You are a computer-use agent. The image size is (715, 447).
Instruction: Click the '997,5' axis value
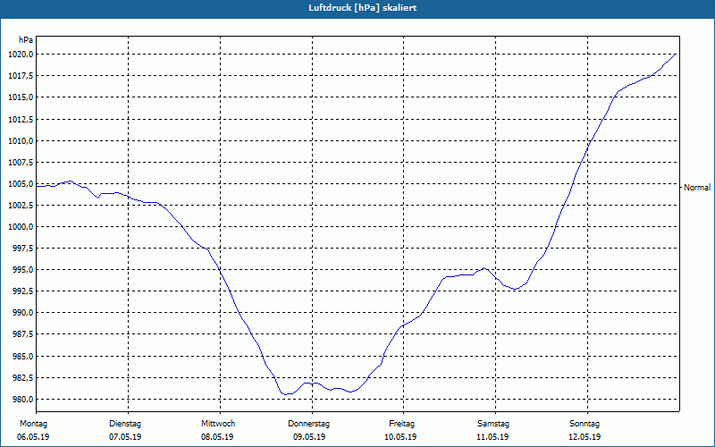[22, 249]
